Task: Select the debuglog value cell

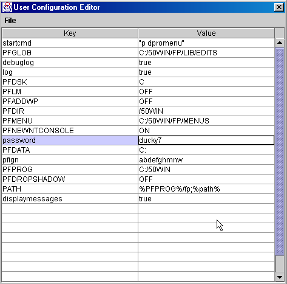Action: point(206,63)
